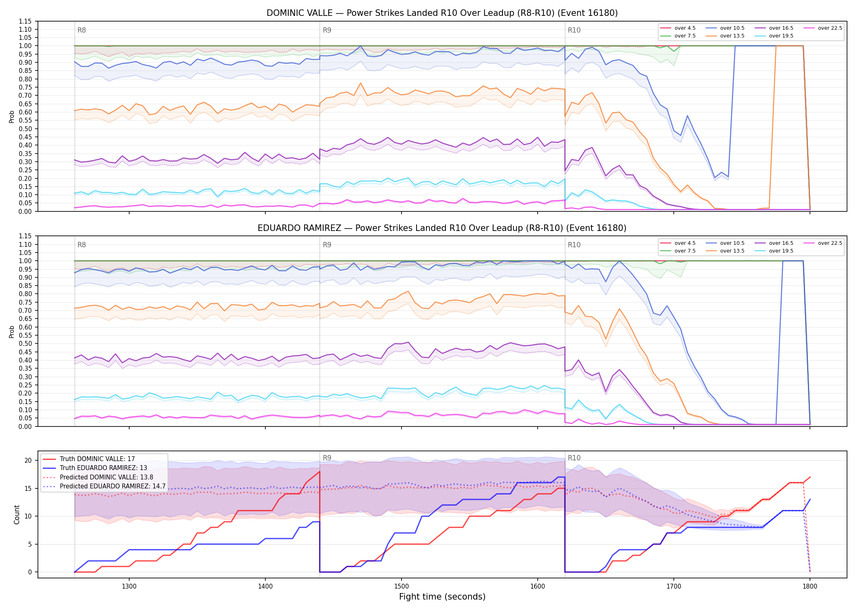Click 'over 7.5' legend entry in top chart
The height and width of the screenshot is (611, 856).
678,36
